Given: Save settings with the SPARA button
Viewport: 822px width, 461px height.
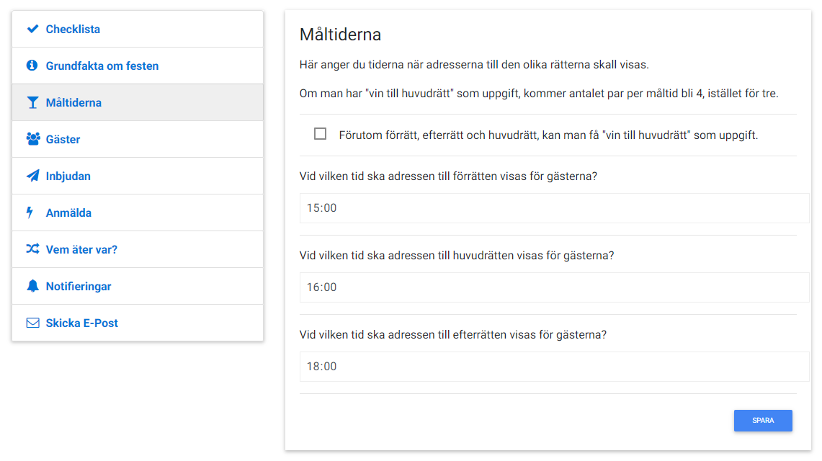Looking at the screenshot, I should tap(763, 421).
